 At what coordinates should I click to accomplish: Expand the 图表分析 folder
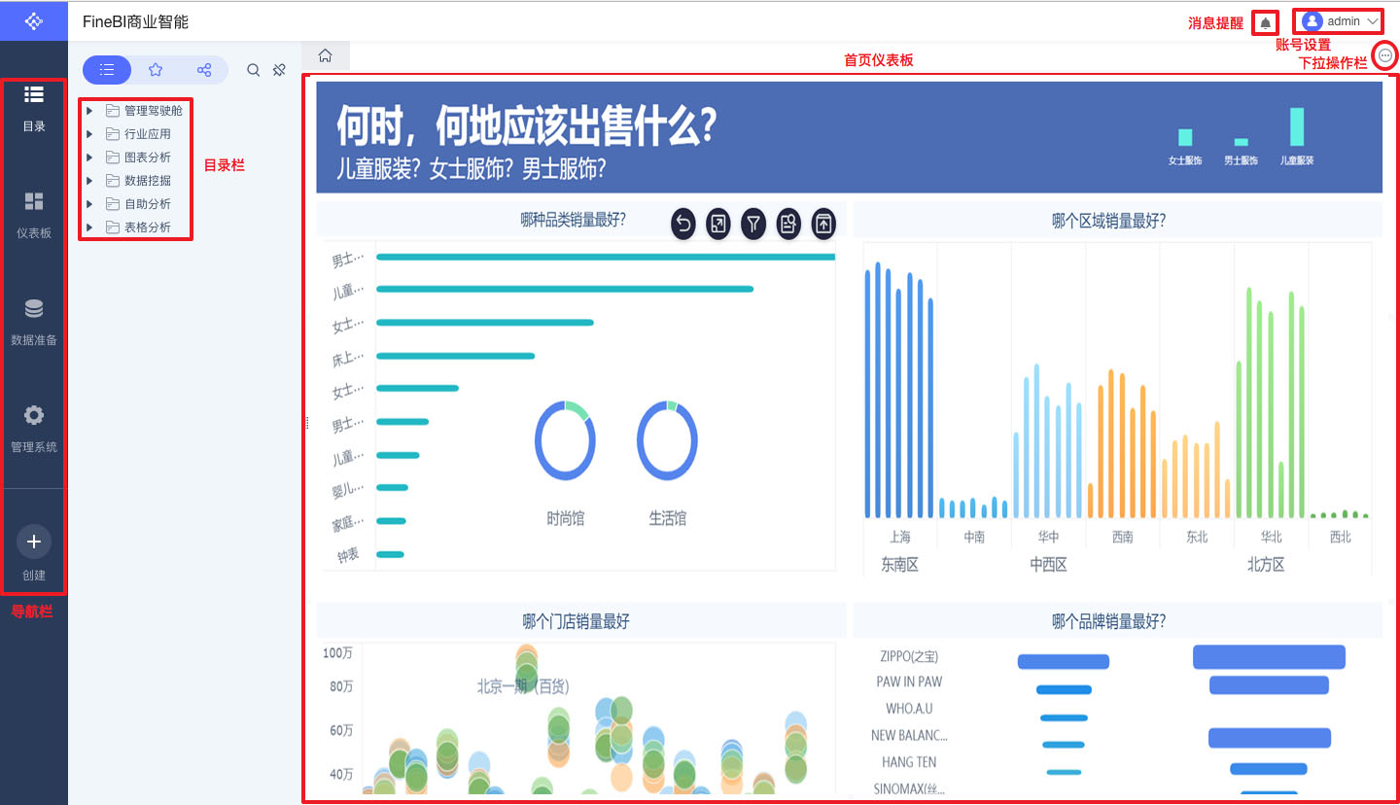88,157
